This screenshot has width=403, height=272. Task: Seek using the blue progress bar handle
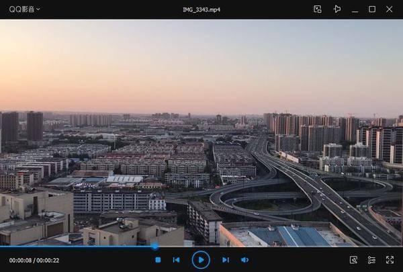point(154,246)
